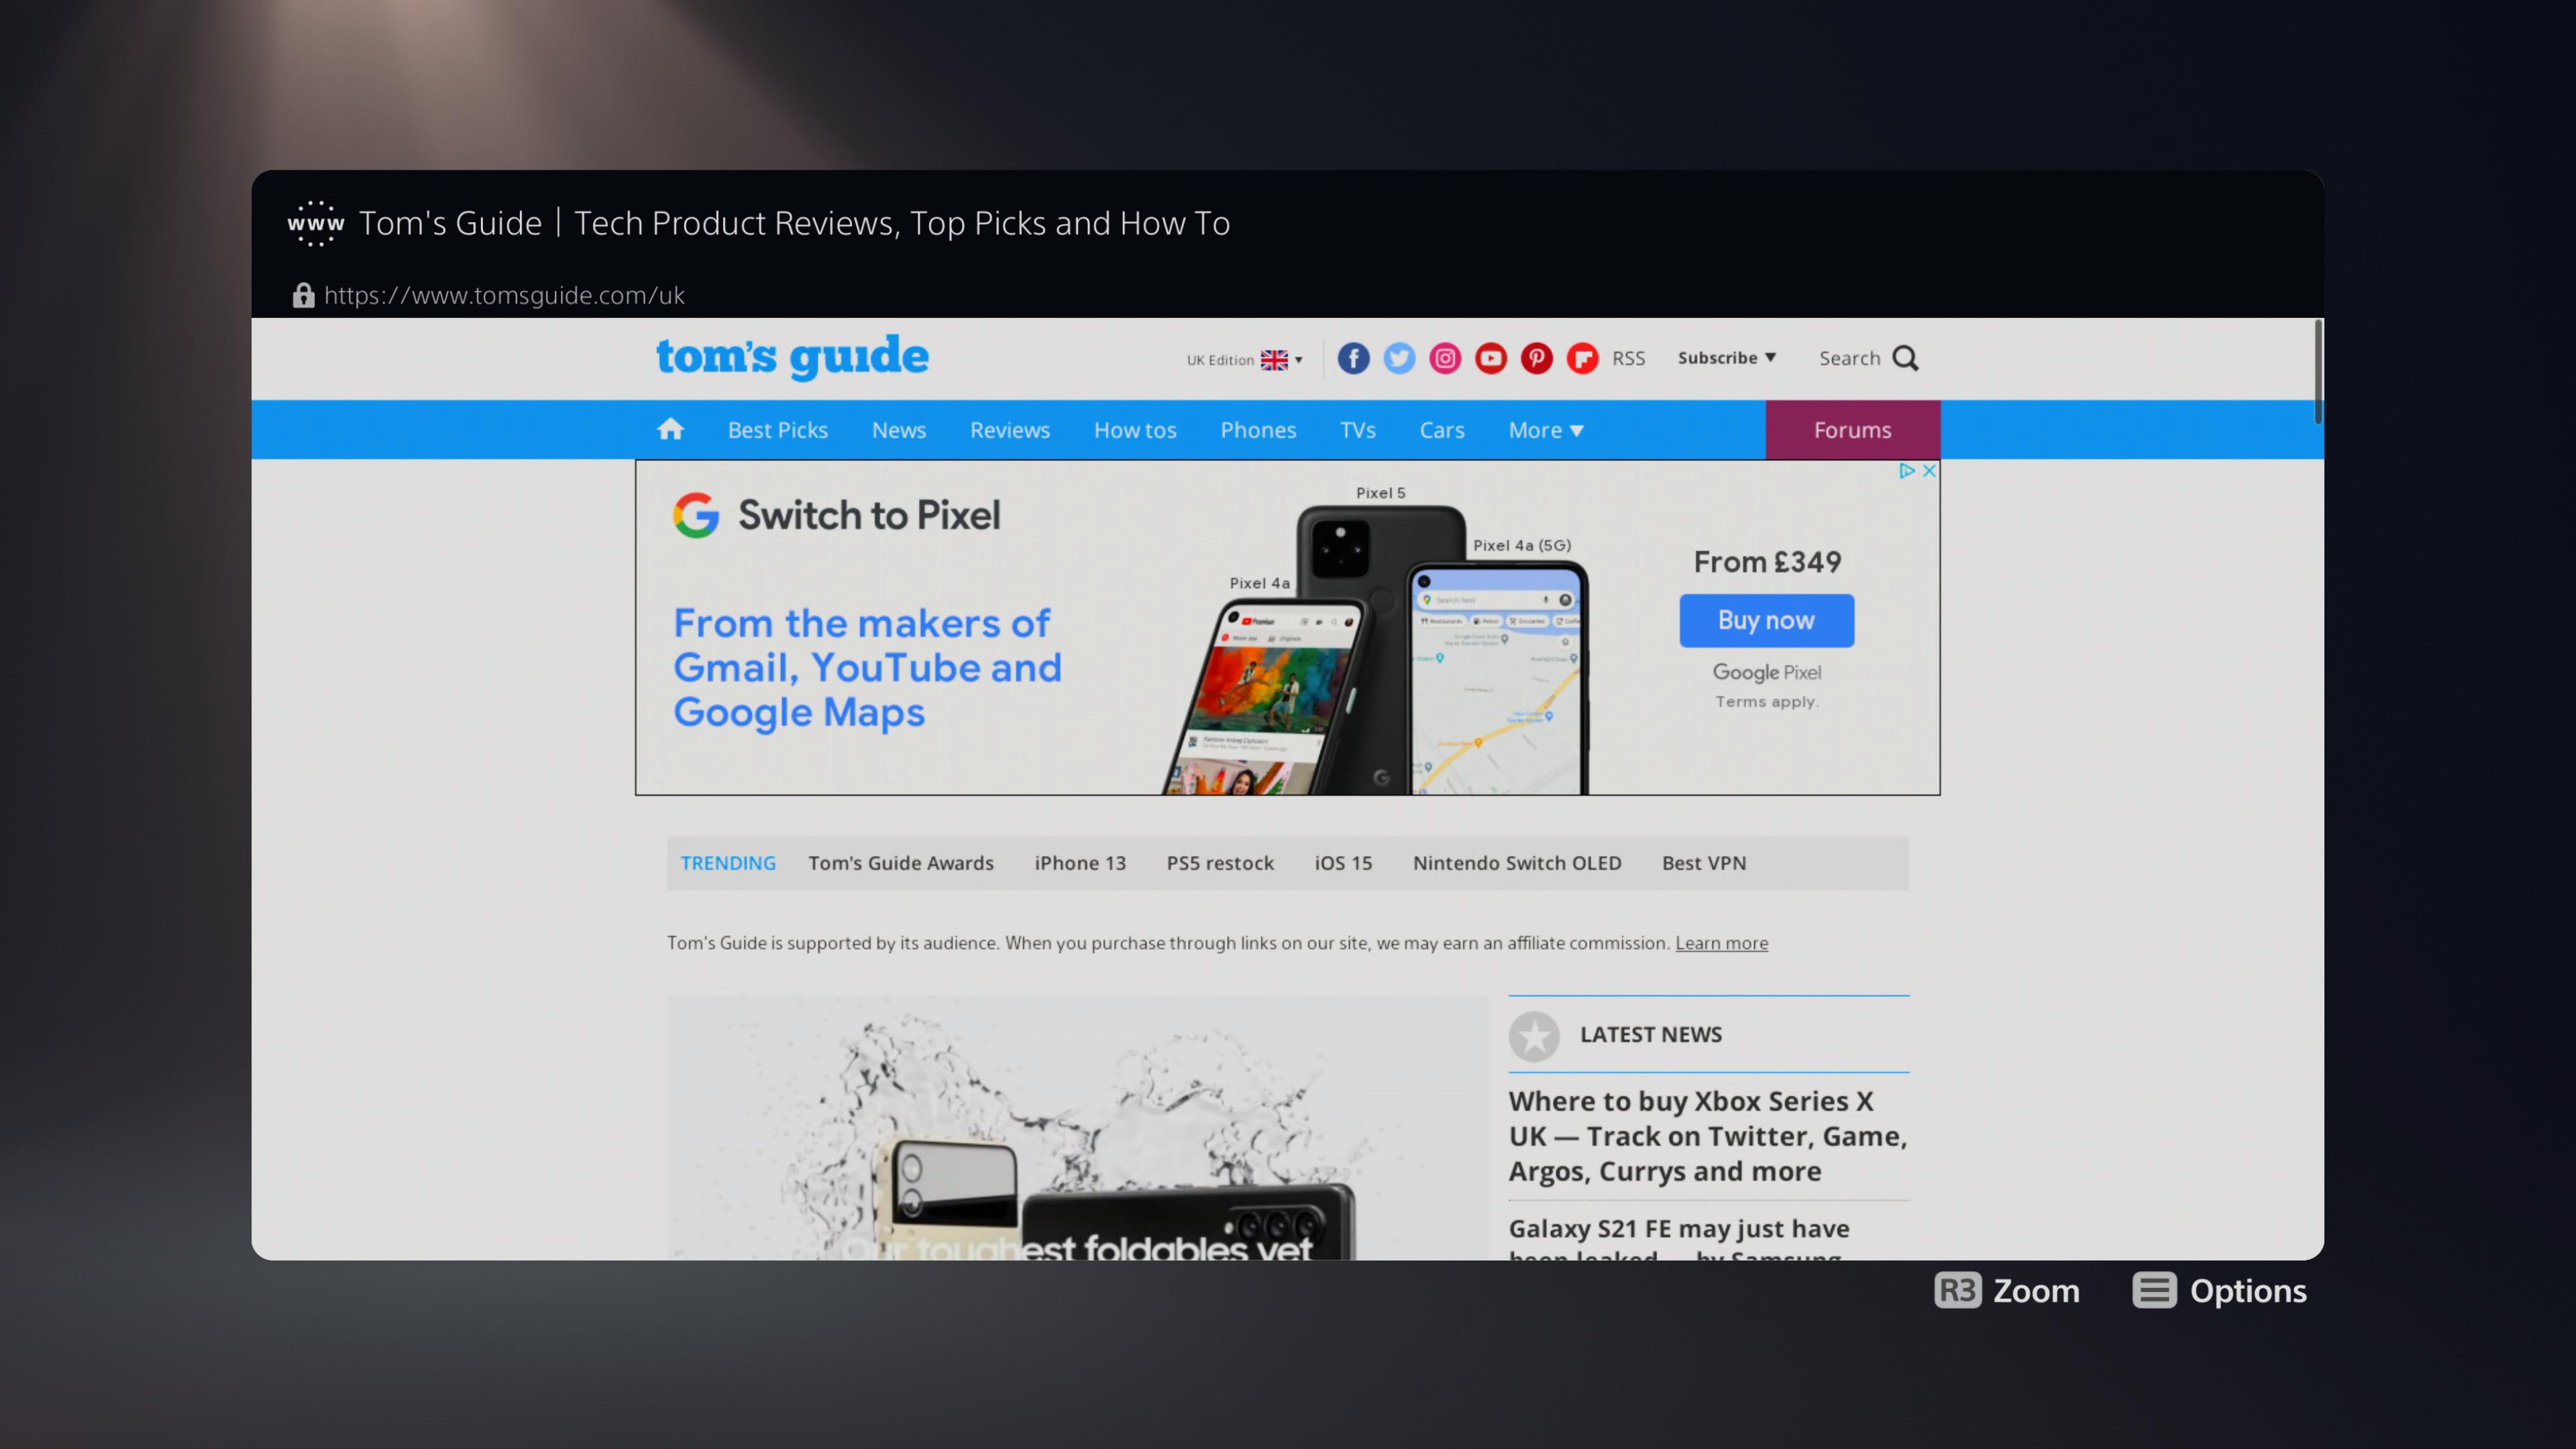The height and width of the screenshot is (1449, 2576).
Task: Expand the Subscribe dropdown
Action: pos(1727,358)
